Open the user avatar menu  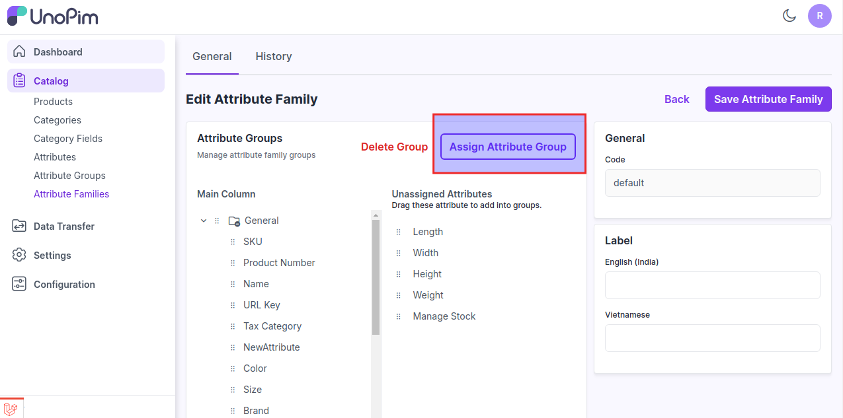(819, 15)
